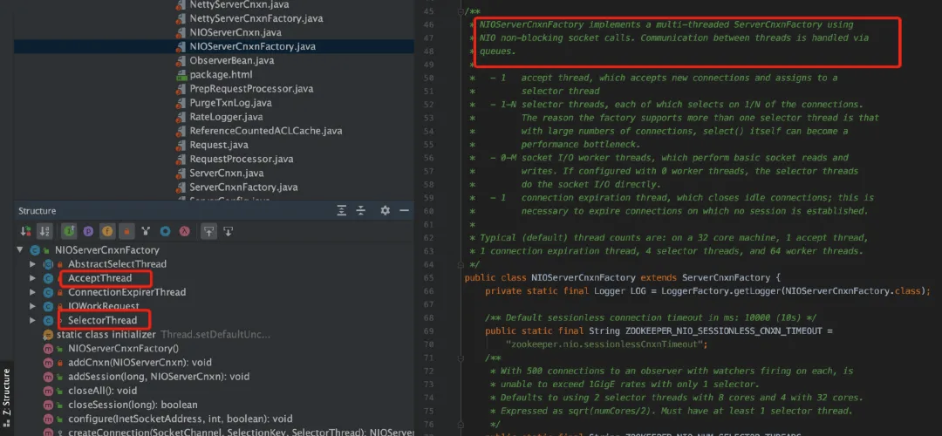The width and height of the screenshot is (942, 436).
Task: Expand all nodes in Structure panel
Action: tap(342, 211)
